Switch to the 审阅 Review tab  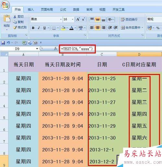(x=89, y=10)
